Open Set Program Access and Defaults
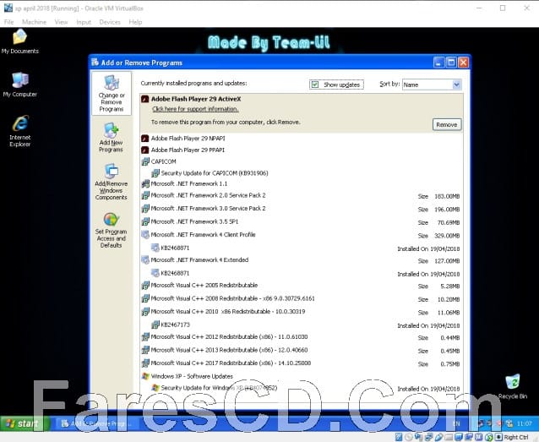Image resolution: width=539 pixels, height=442 pixels. coord(111,230)
